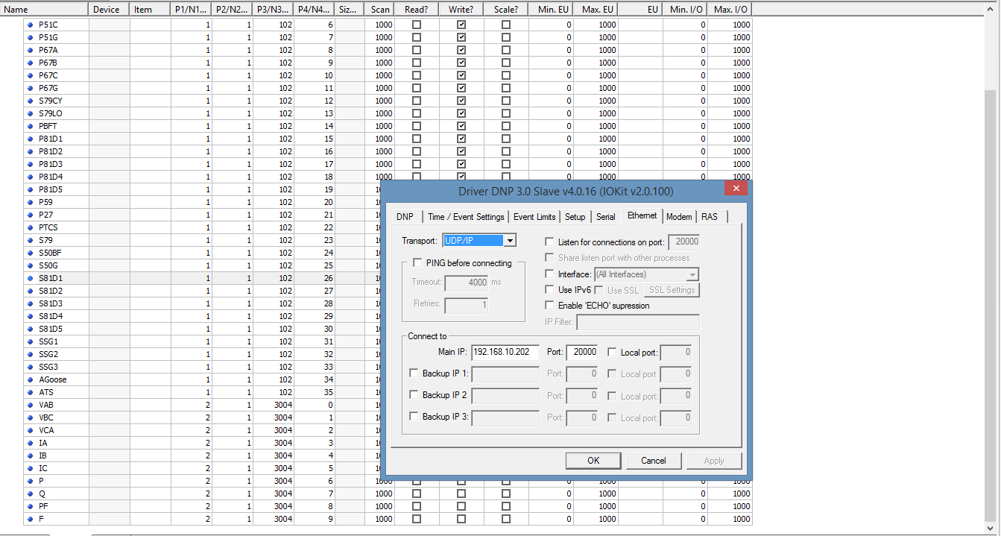Screen dimensions: 1001x536
Task: Click the blue icon beside P81D3
Action: tap(30, 164)
